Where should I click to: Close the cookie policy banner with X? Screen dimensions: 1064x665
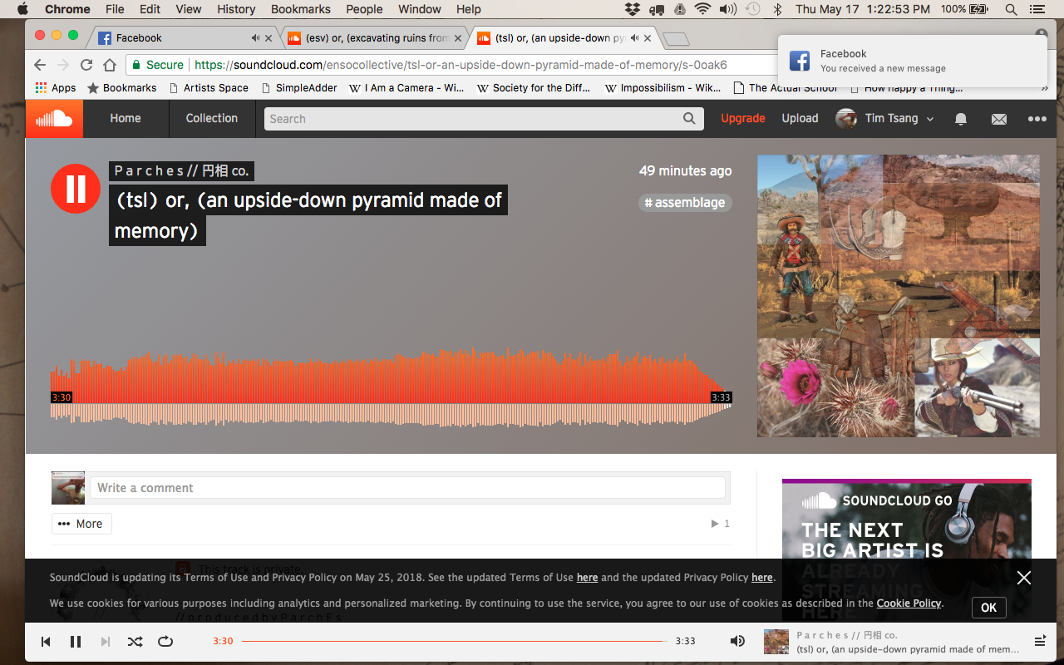1024,578
